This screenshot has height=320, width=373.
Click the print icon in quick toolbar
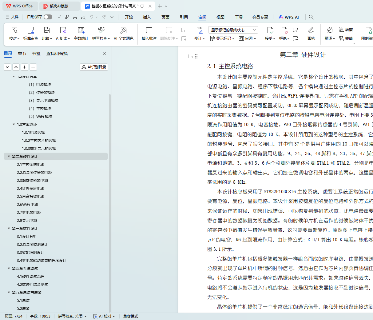pos(75,17)
